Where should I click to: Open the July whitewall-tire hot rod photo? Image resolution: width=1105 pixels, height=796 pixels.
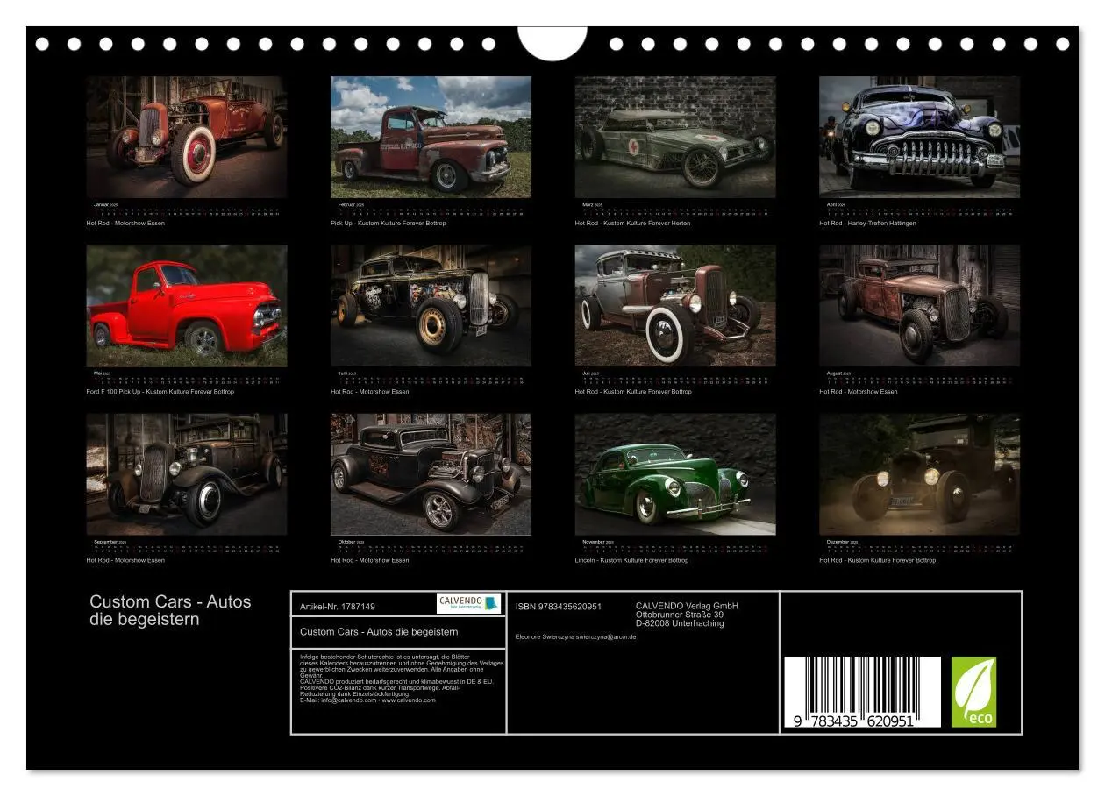coord(675,306)
